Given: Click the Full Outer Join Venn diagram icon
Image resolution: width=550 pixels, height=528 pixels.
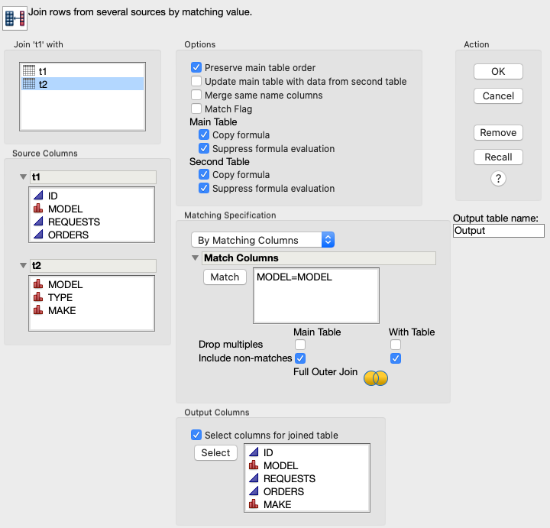Looking at the screenshot, I should pyautogui.click(x=376, y=378).
